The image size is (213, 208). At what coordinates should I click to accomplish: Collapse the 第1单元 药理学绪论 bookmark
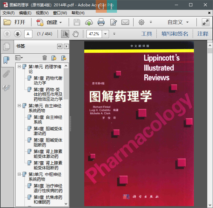[19, 67]
